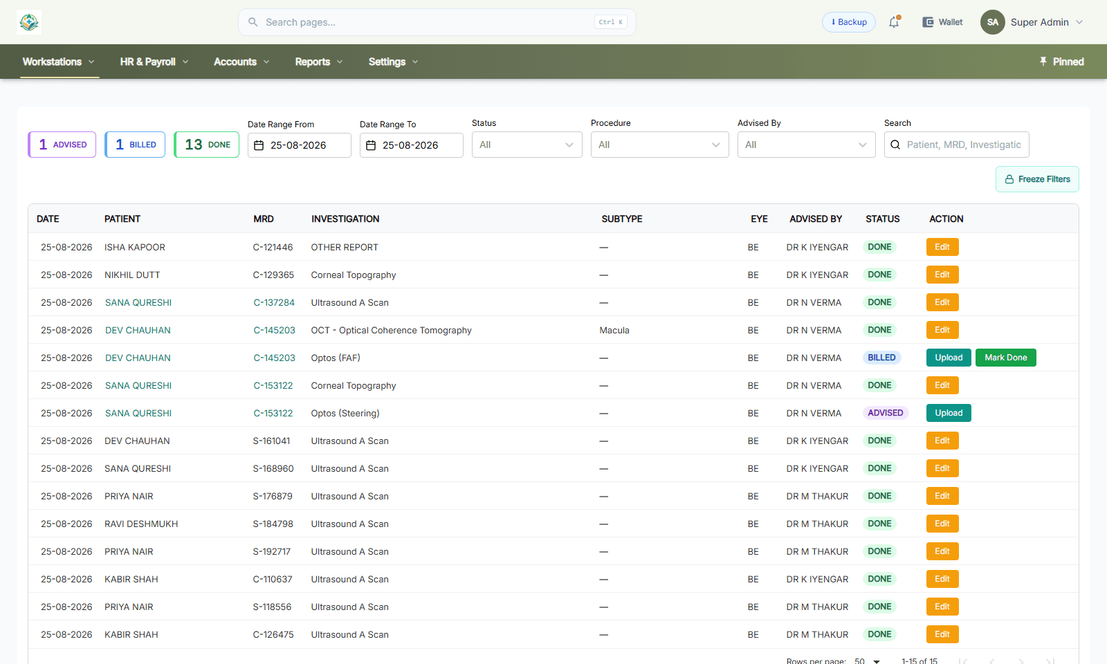The image size is (1107, 664).
Task: Click Upload for Optos (Steering) row
Action: tap(949, 413)
